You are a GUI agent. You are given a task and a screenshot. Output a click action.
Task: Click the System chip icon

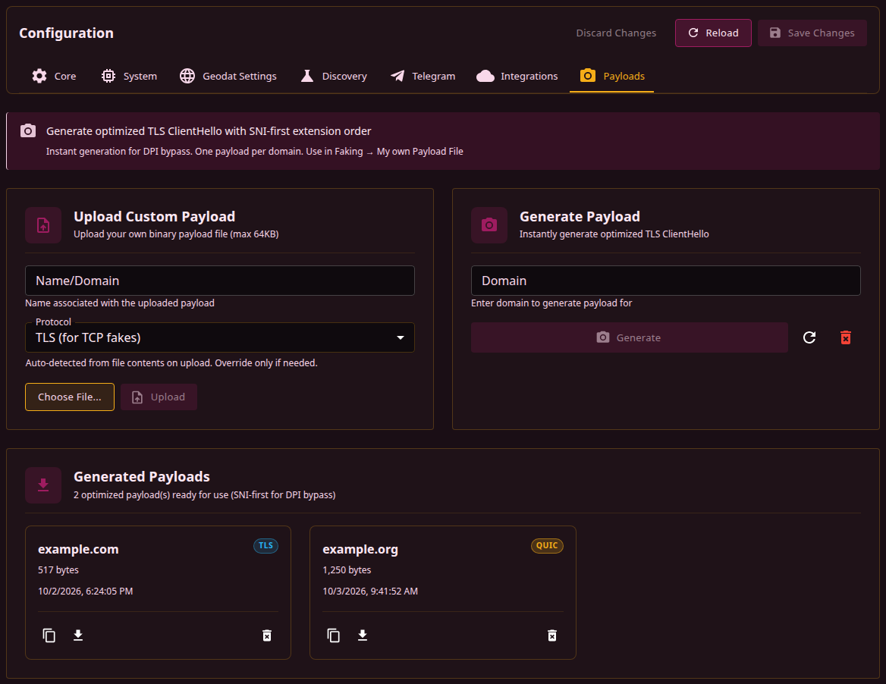coord(108,76)
